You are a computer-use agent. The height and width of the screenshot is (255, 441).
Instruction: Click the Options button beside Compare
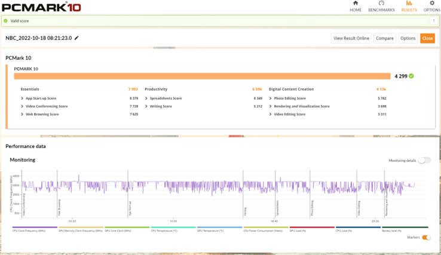(408, 38)
